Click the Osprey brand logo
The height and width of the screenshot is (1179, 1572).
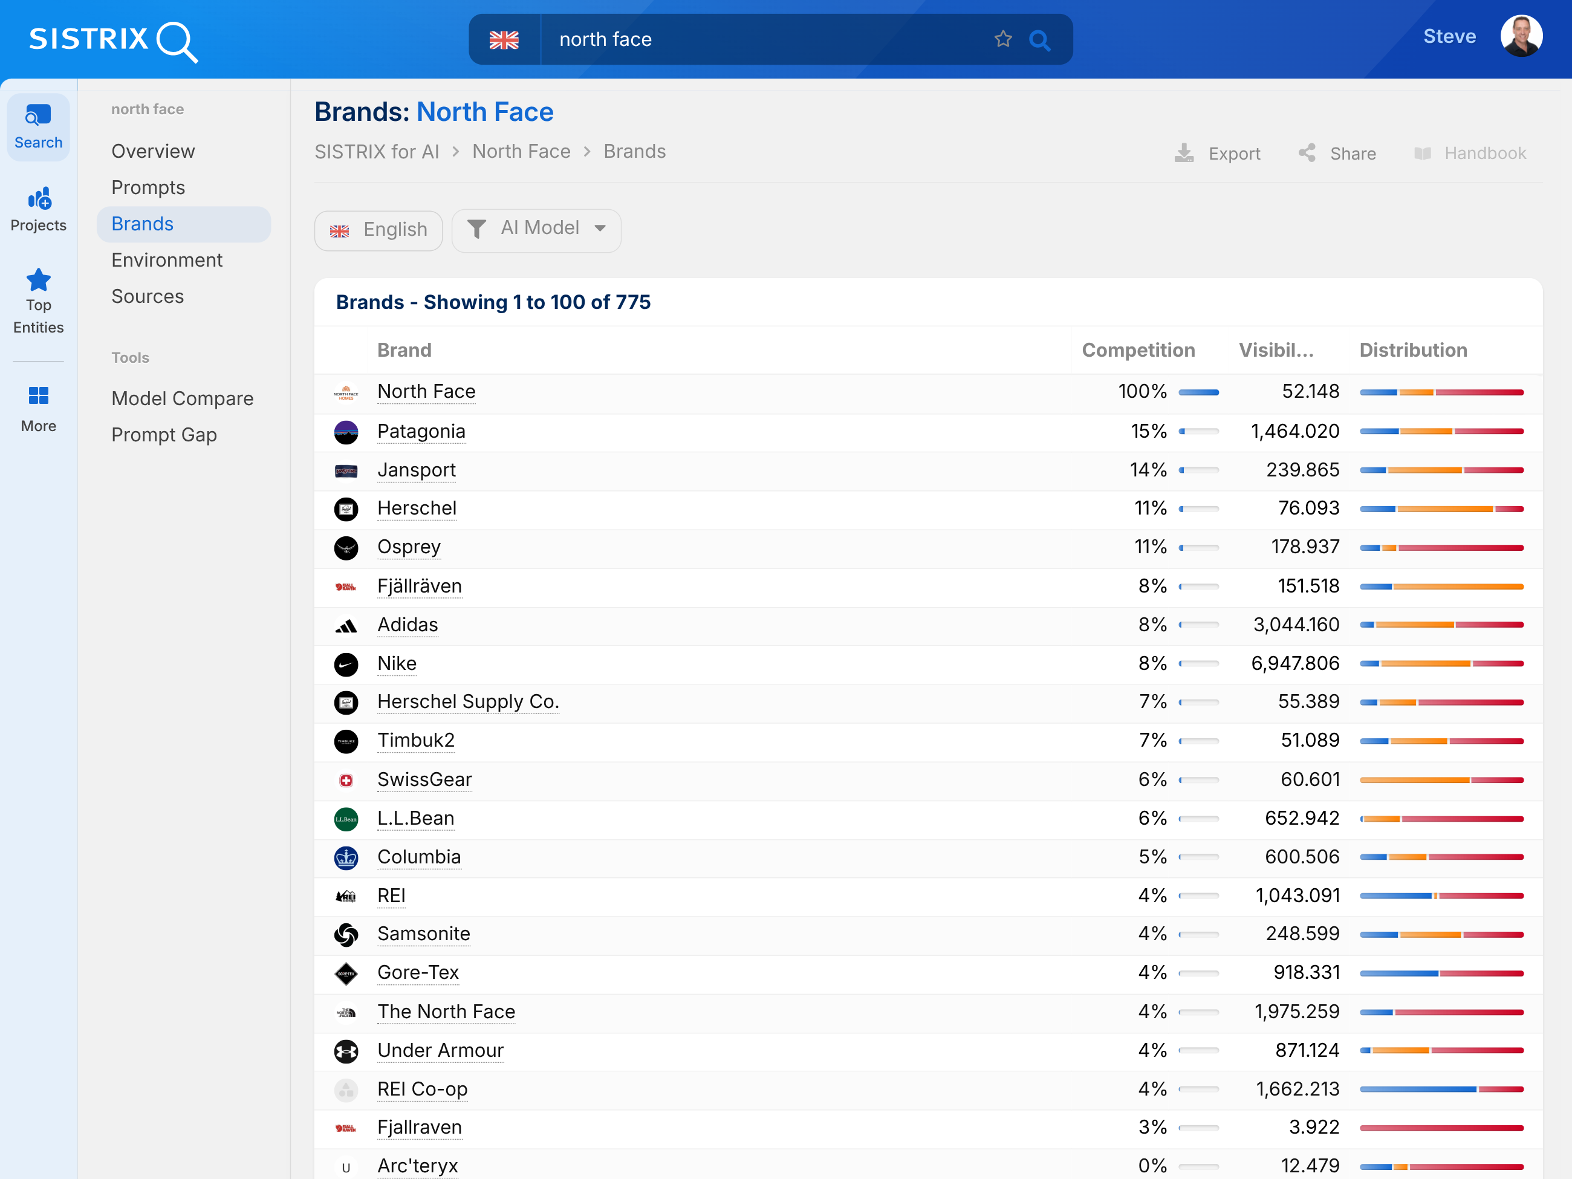pos(346,548)
